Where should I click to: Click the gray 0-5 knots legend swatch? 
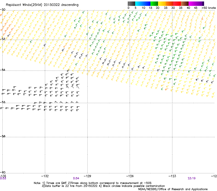pos(131,4)
